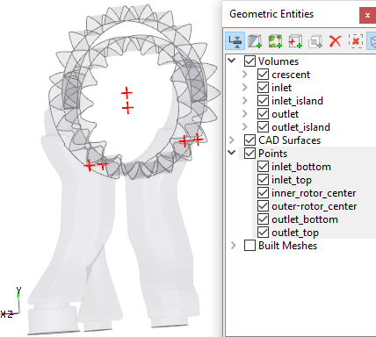Click the add volume icon with green spheres
The width and height of the screenshot is (376, 337).
[275, 41]
